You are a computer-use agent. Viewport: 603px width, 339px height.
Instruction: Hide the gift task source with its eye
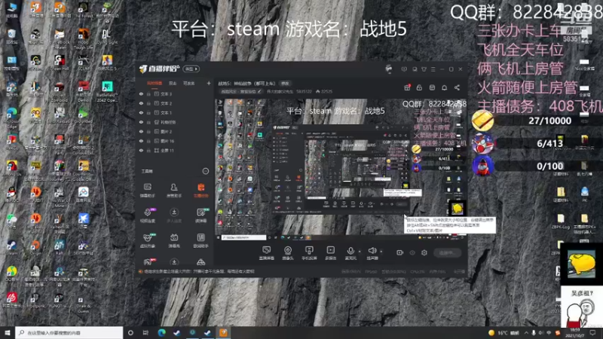click(141, 122)
